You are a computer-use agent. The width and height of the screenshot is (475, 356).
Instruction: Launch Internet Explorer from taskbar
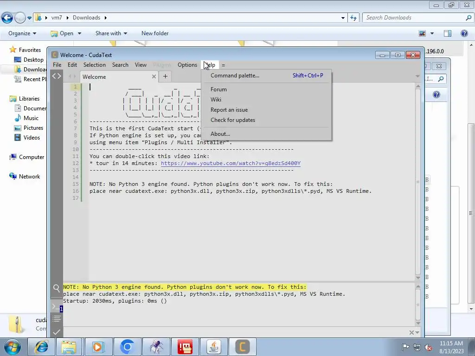(41, 347)
